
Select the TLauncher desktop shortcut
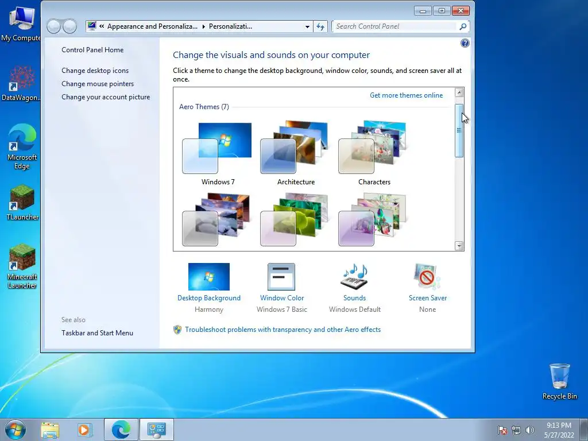(22, 203)
